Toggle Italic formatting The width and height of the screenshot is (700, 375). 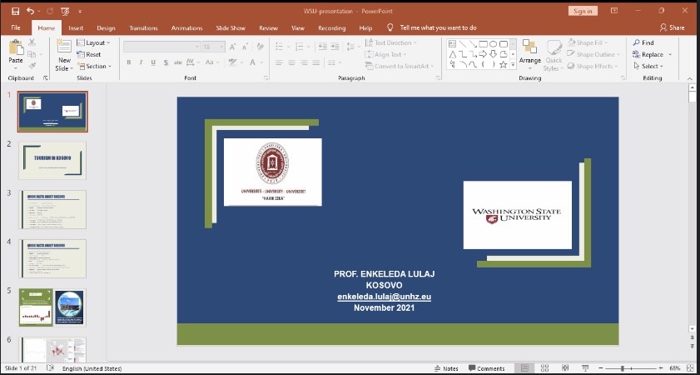(141, 62)
